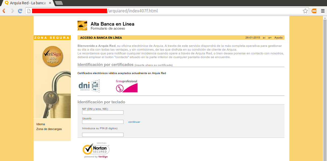Image resolution: width=327 pixels, height=161 pixels.
Task: Click the continuar link
Action: tap(134, 122)
